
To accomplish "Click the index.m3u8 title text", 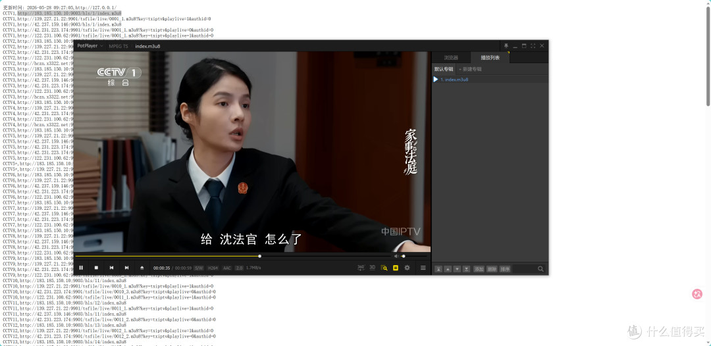I will [x=147, y=46].
